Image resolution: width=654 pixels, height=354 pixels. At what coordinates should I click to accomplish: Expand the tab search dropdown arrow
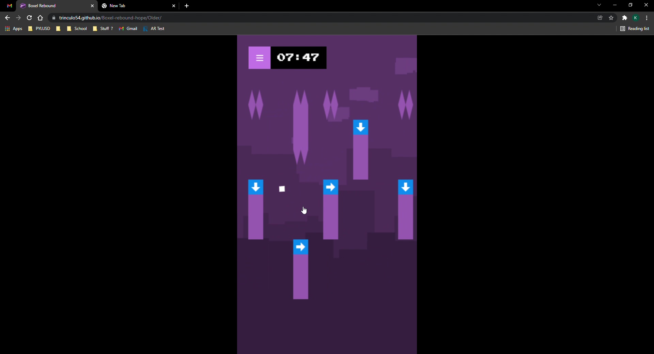(599, 5)
